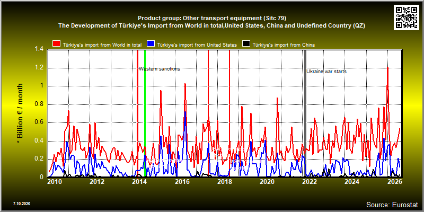Click the x-axis label 2022
The image size is (424, 212).
click(x=310, y=181)
